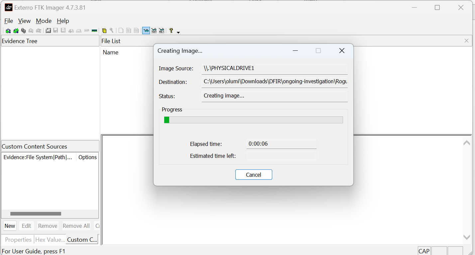
Task: Click the New custom content button
Action: point(10,226)
